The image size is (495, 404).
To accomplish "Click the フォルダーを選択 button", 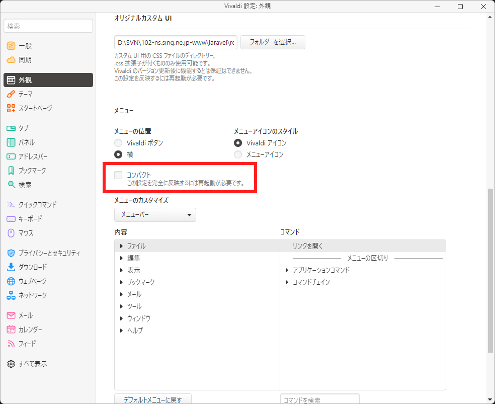I will [273, 42].
